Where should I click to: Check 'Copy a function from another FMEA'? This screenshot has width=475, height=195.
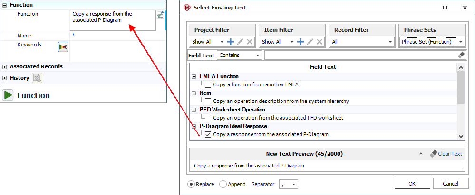[x=208, y=84]
